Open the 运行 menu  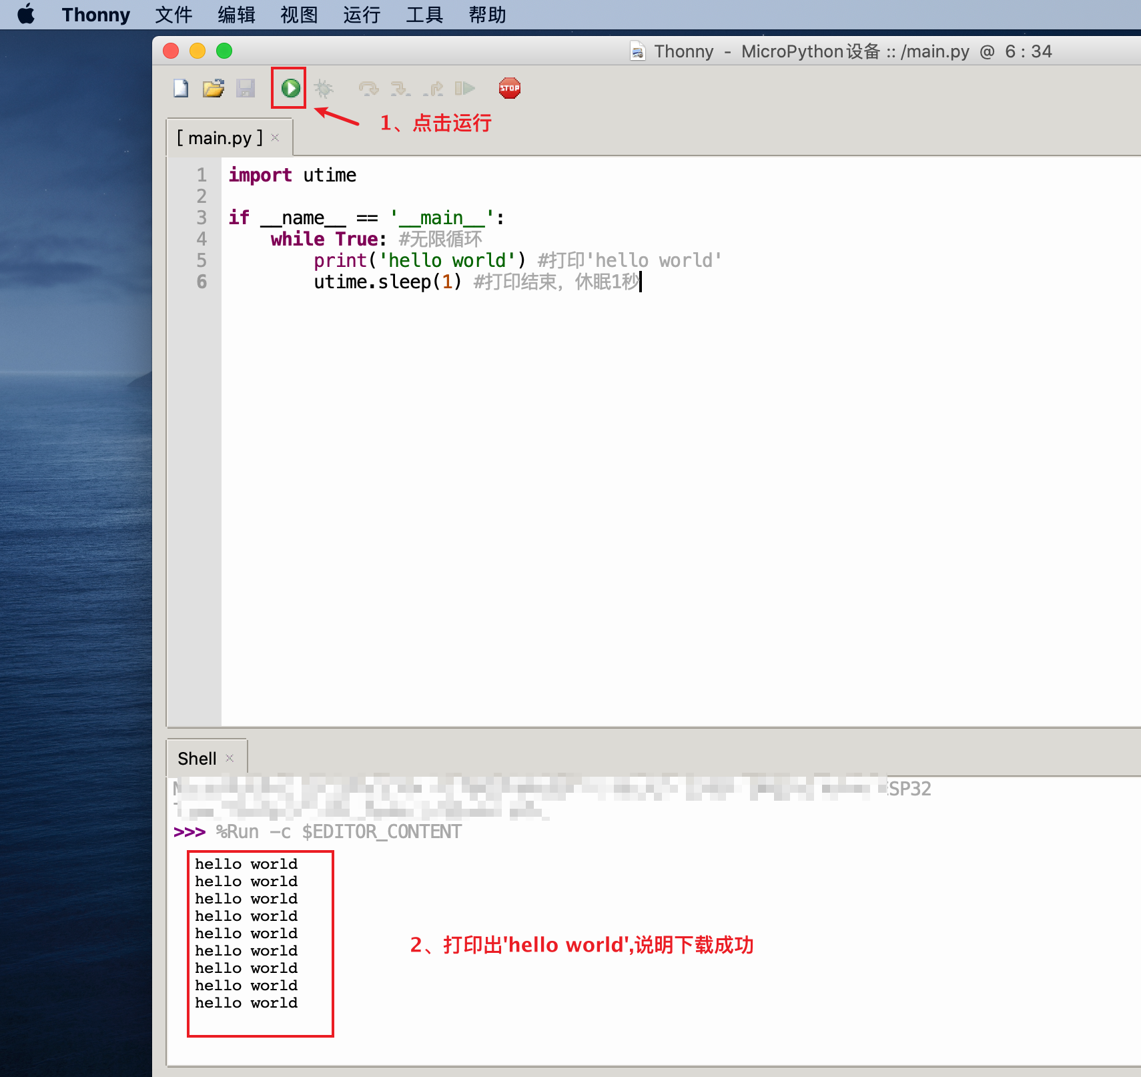click(362, 15)
